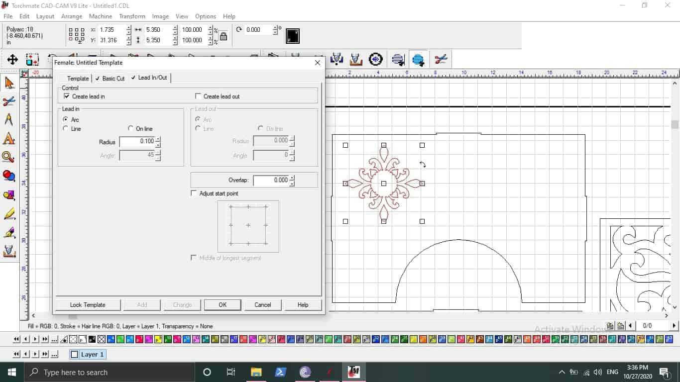Open the Arrange menu
The image size is (680, 382).
(72, 16)
